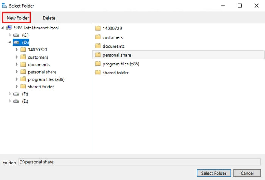Expand the personal share tree node arrow

tap(17, 72)
